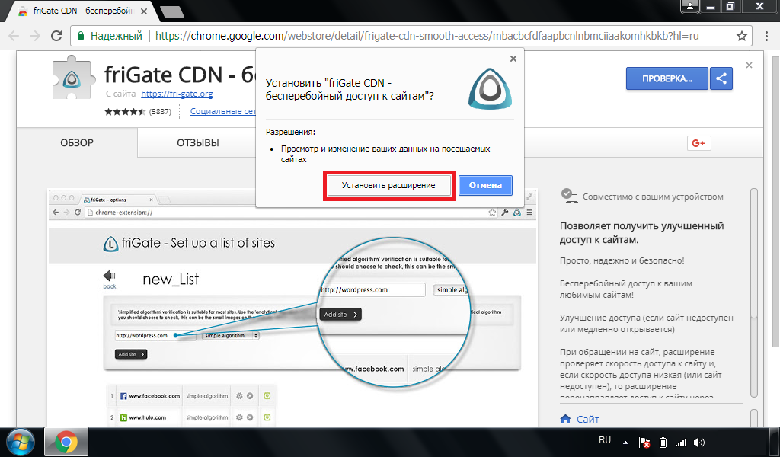Open the Chrome three-dot menu
This screenshot has height=457, width=780.
click(765, 36)
